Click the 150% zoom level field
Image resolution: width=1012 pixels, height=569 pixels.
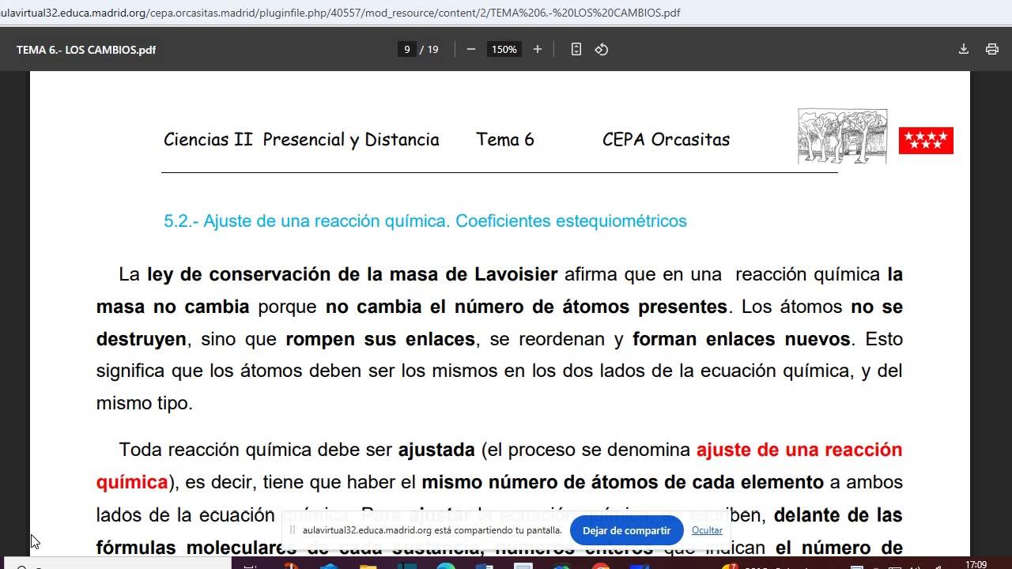[504, 49]
